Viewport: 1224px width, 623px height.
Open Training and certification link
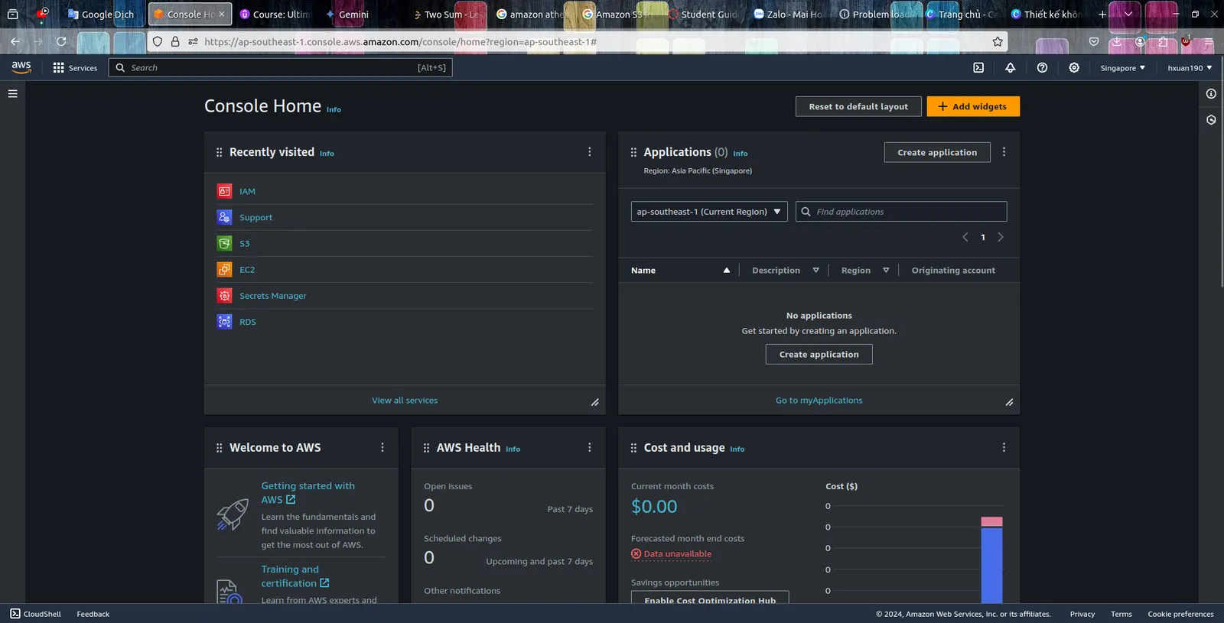click(x=295, y=576)
